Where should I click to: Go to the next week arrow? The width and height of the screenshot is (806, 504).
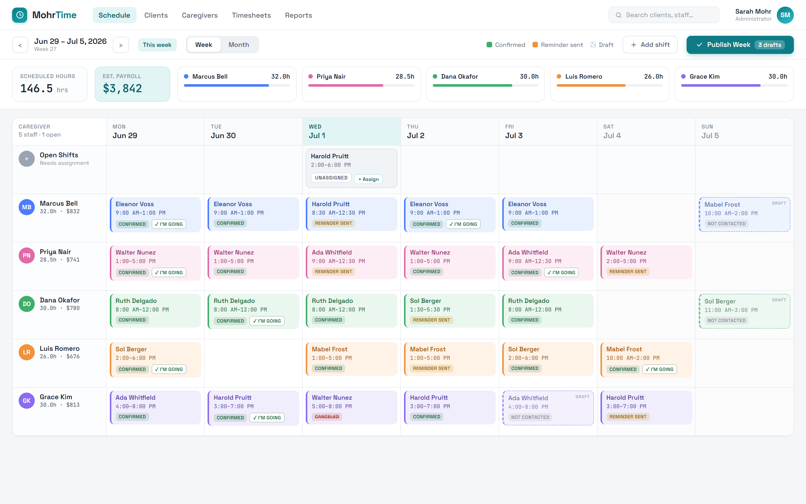coord(121,45)
